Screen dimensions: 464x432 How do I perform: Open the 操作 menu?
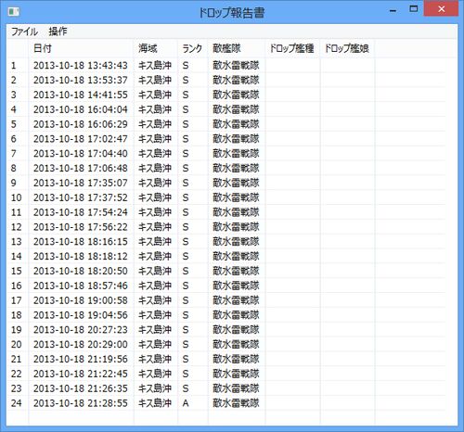[x=58, y=32]
